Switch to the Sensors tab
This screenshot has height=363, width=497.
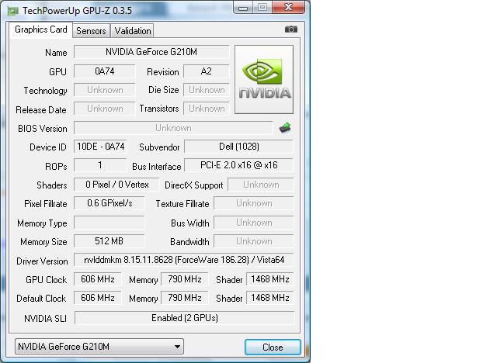pyautogui.click(x=91, y=31)
